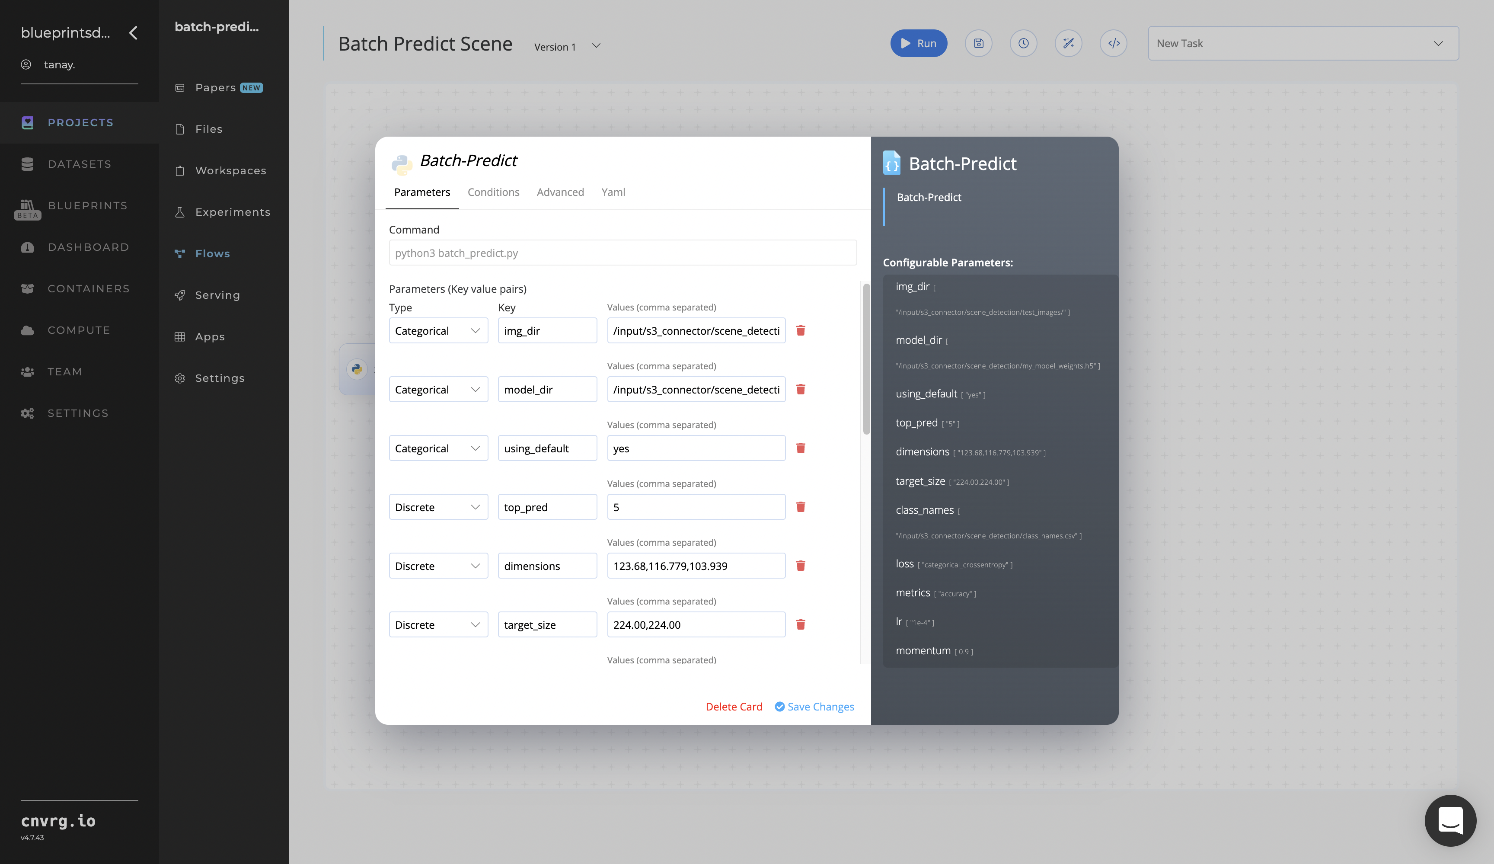This screenshot has width=1494, height=864.
Task: Click the dimensions values input field
Action: click(696, 565)
